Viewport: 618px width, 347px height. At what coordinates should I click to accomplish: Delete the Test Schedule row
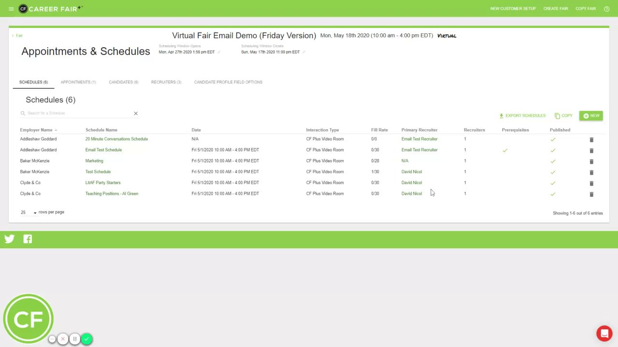pyautogui.click(x=591, y=172)
